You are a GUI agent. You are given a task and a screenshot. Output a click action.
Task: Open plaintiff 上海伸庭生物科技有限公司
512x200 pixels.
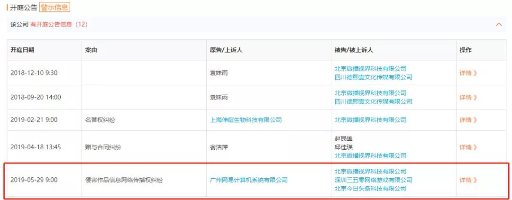tap(246, 120)
